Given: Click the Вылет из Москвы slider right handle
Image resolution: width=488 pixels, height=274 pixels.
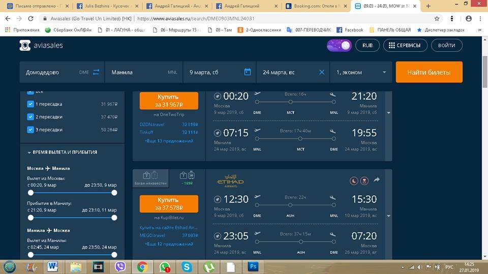Looking at the screenshot, I should click(114, 193).
